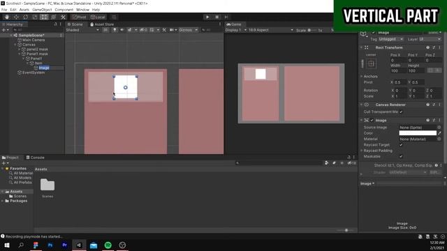Toggle the Local handle rotation button

point(98,17)
